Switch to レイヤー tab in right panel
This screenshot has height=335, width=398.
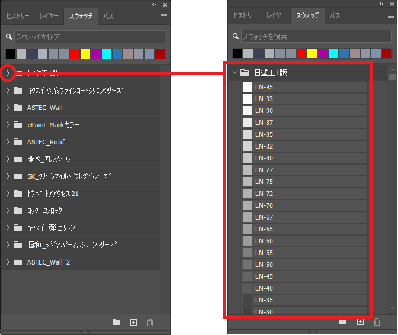click(x=276, y=16)
